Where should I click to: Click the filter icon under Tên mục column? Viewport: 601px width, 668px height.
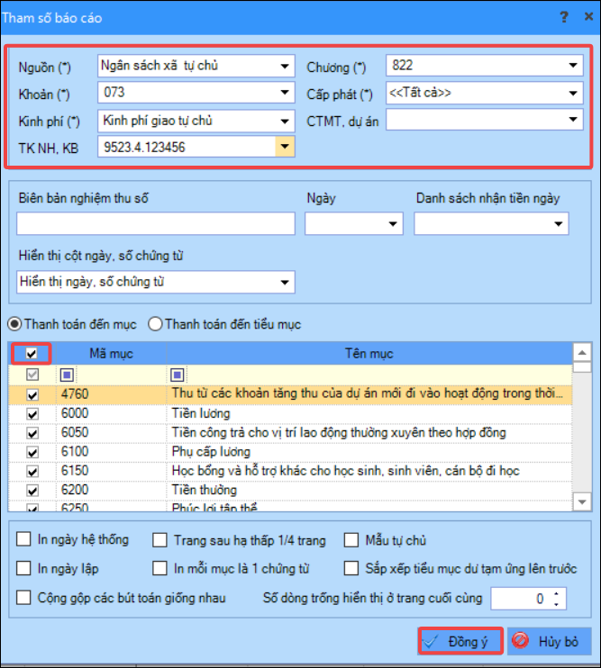178,375
